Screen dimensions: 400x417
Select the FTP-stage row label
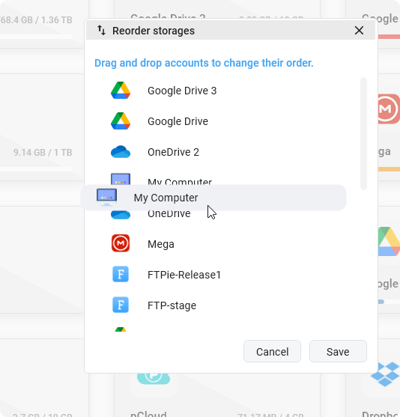pos(172,305)
